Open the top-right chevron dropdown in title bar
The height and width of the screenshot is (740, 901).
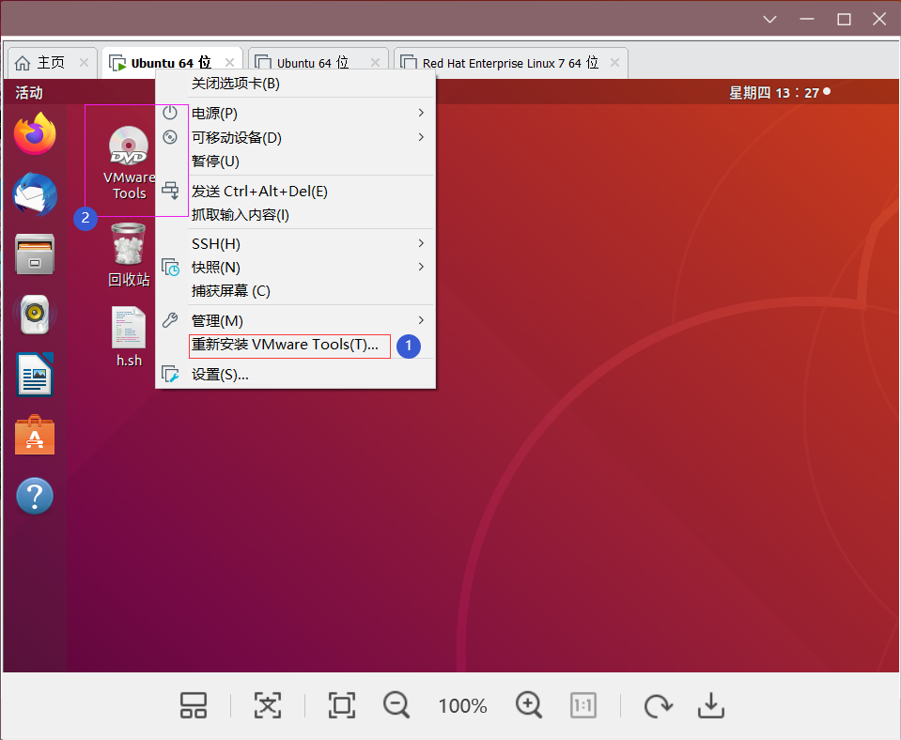coord(769,20)
